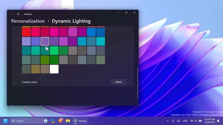Select the darker blue swatch ending the top row
This screenshot has height=125, width=223.
[x=101, y=32]
